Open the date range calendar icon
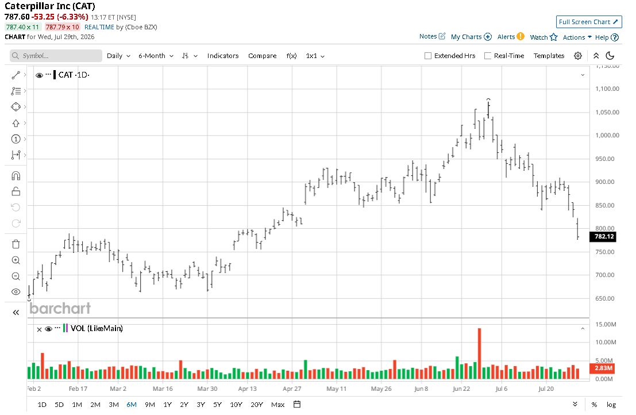 297,405
